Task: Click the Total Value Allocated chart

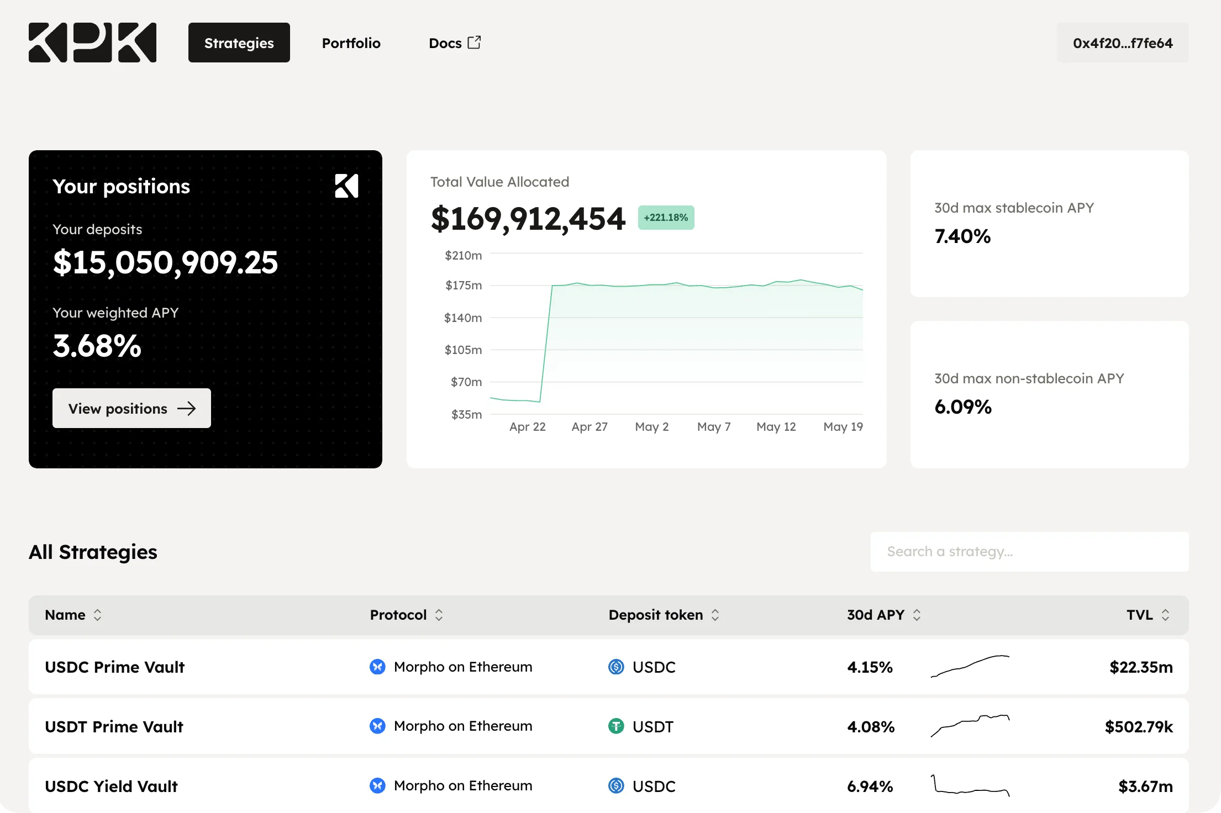Action: tap(676, 334)
